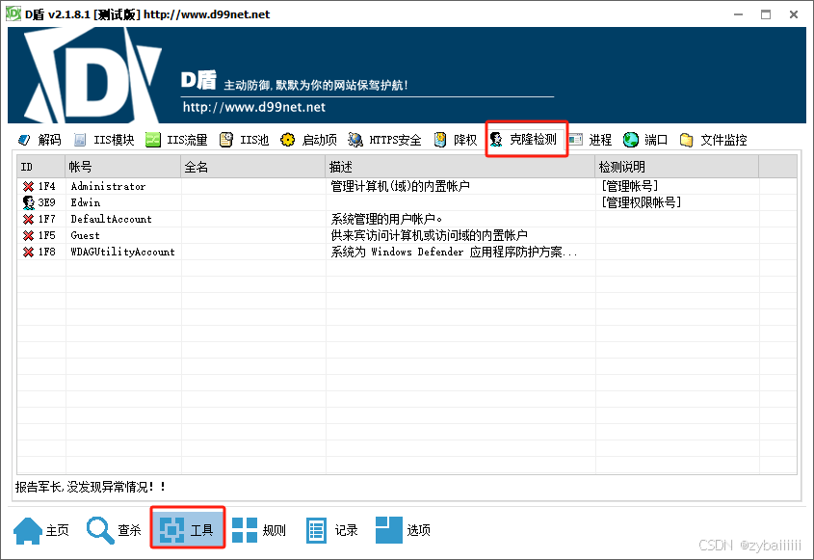Open the 进程 process icon
Viewport: 814px width, 560px height.
click(x=575, y=139)
